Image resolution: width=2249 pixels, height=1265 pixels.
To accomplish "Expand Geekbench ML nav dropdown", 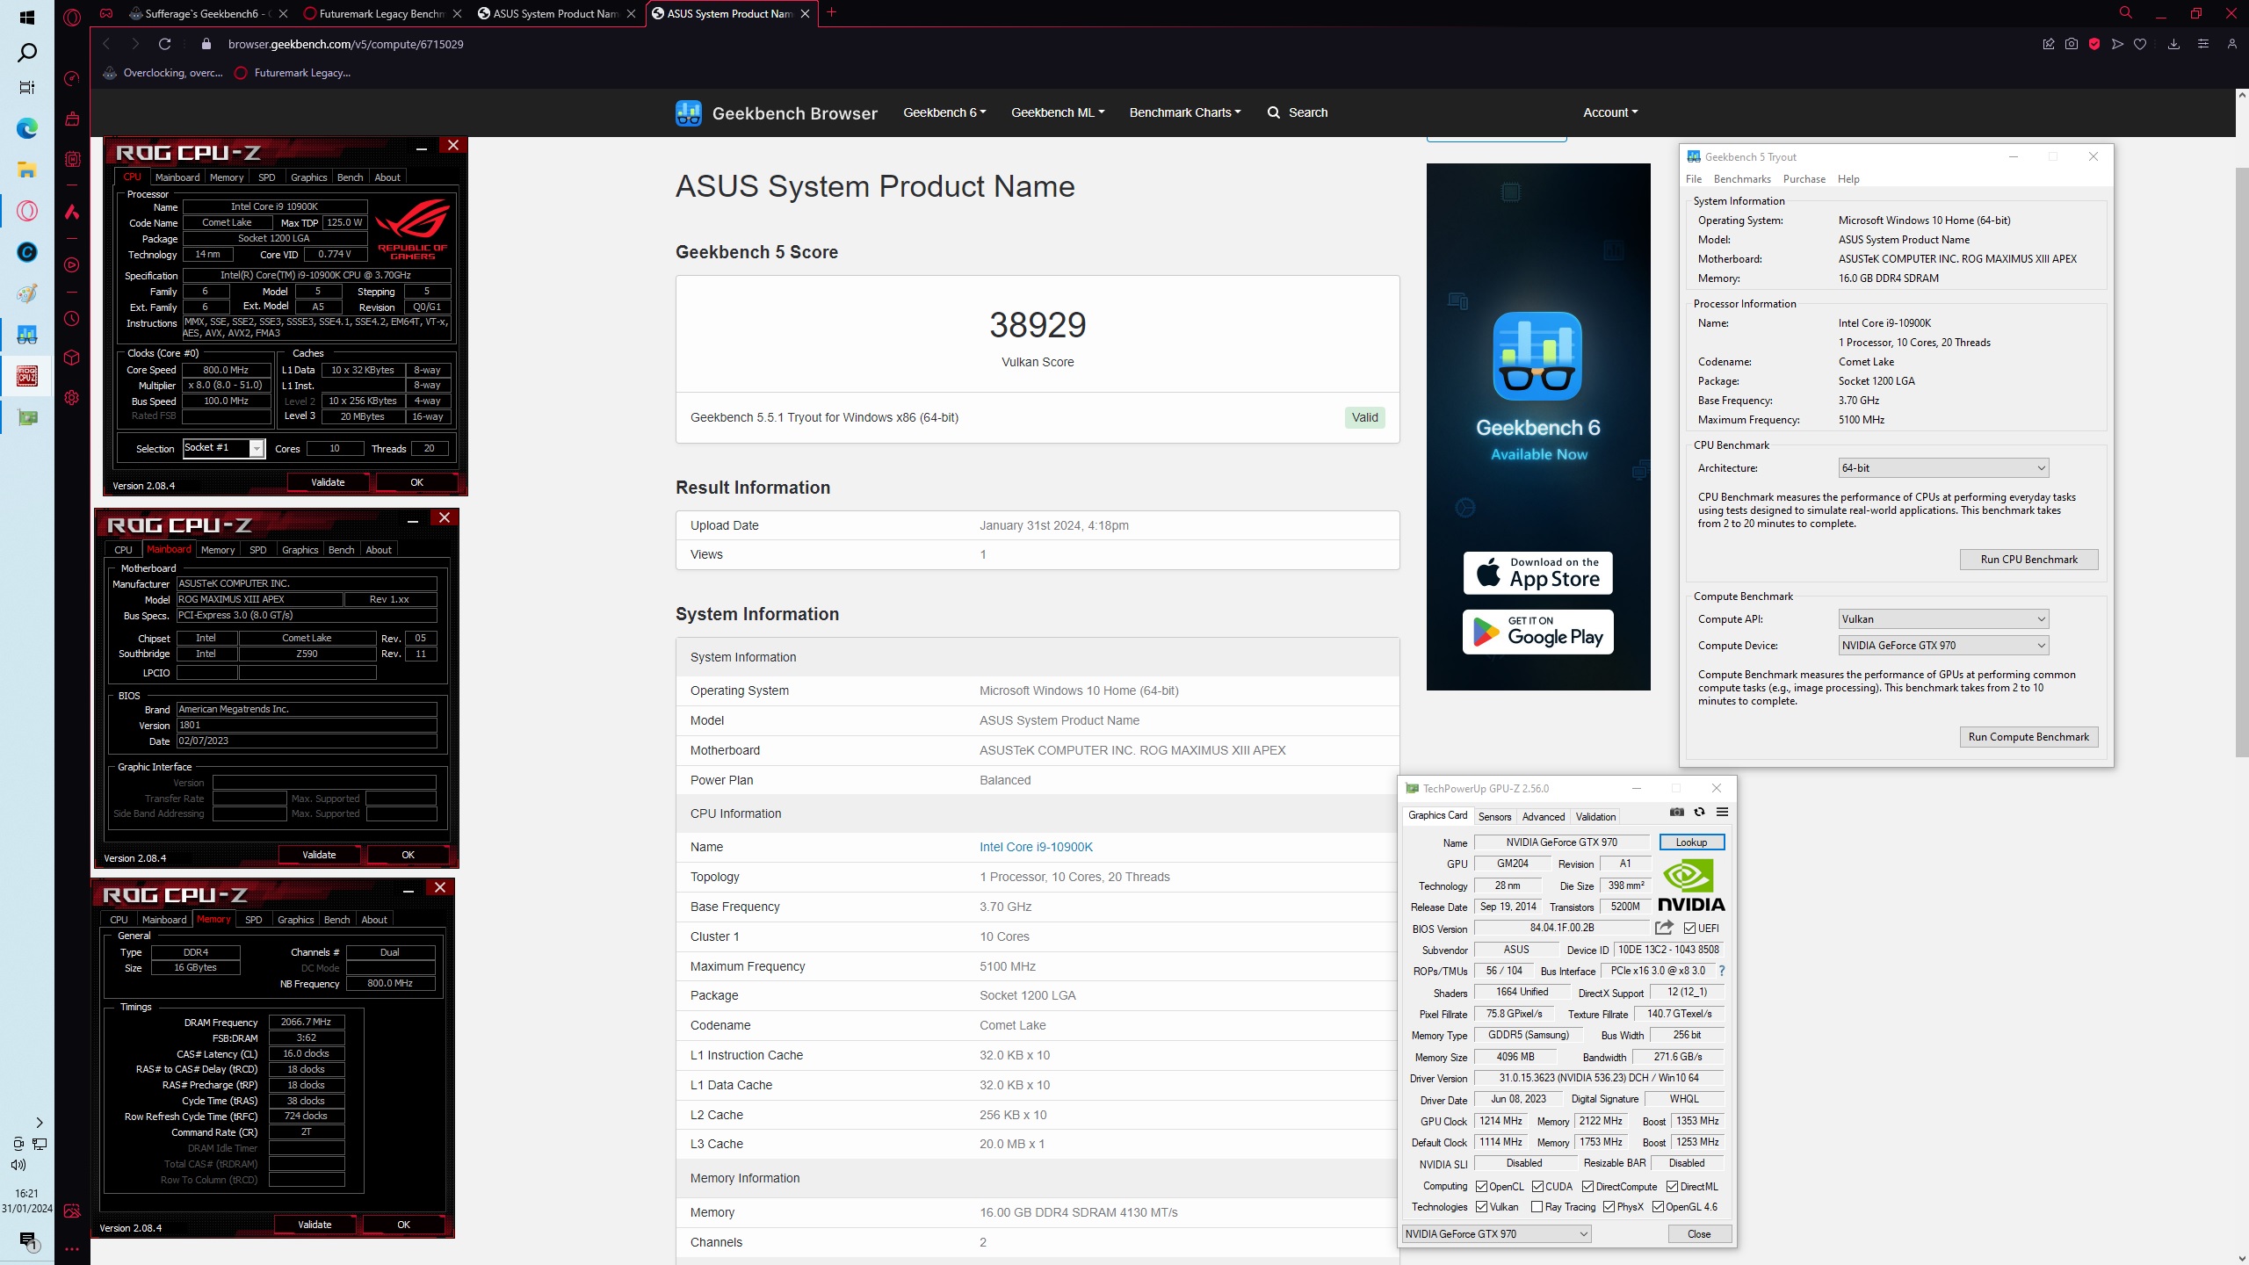I will 1058,112.
